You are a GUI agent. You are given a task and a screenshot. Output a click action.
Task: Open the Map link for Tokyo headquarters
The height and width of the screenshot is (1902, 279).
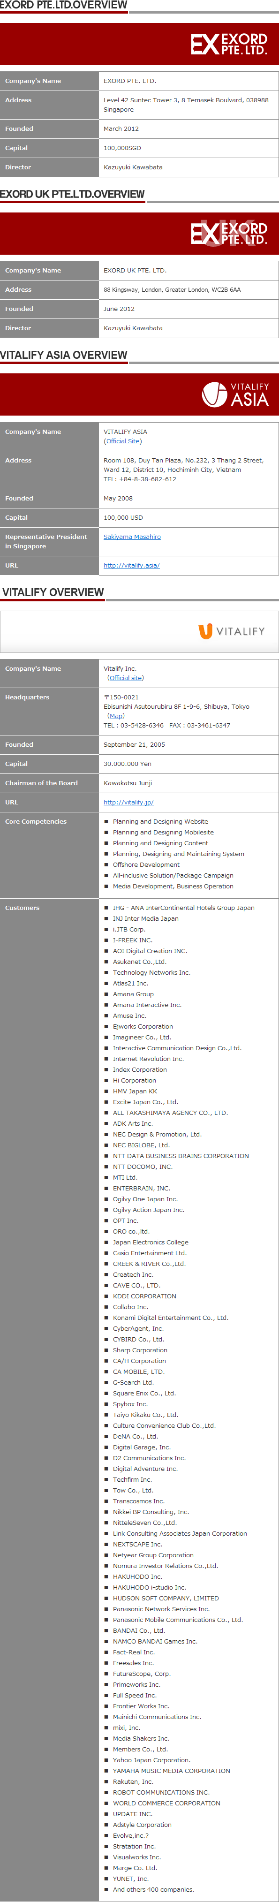tap(116, 715)
